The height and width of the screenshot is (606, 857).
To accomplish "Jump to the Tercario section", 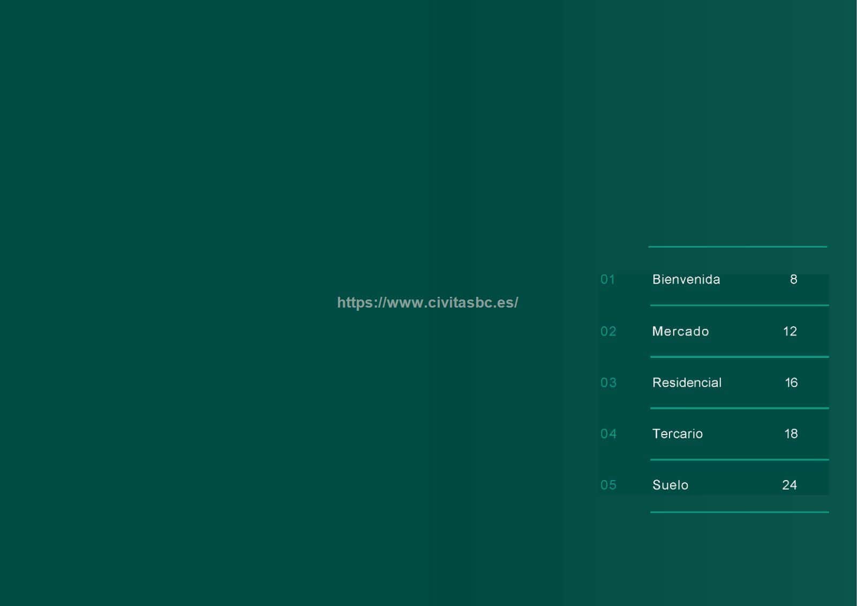I will (677, 434).
